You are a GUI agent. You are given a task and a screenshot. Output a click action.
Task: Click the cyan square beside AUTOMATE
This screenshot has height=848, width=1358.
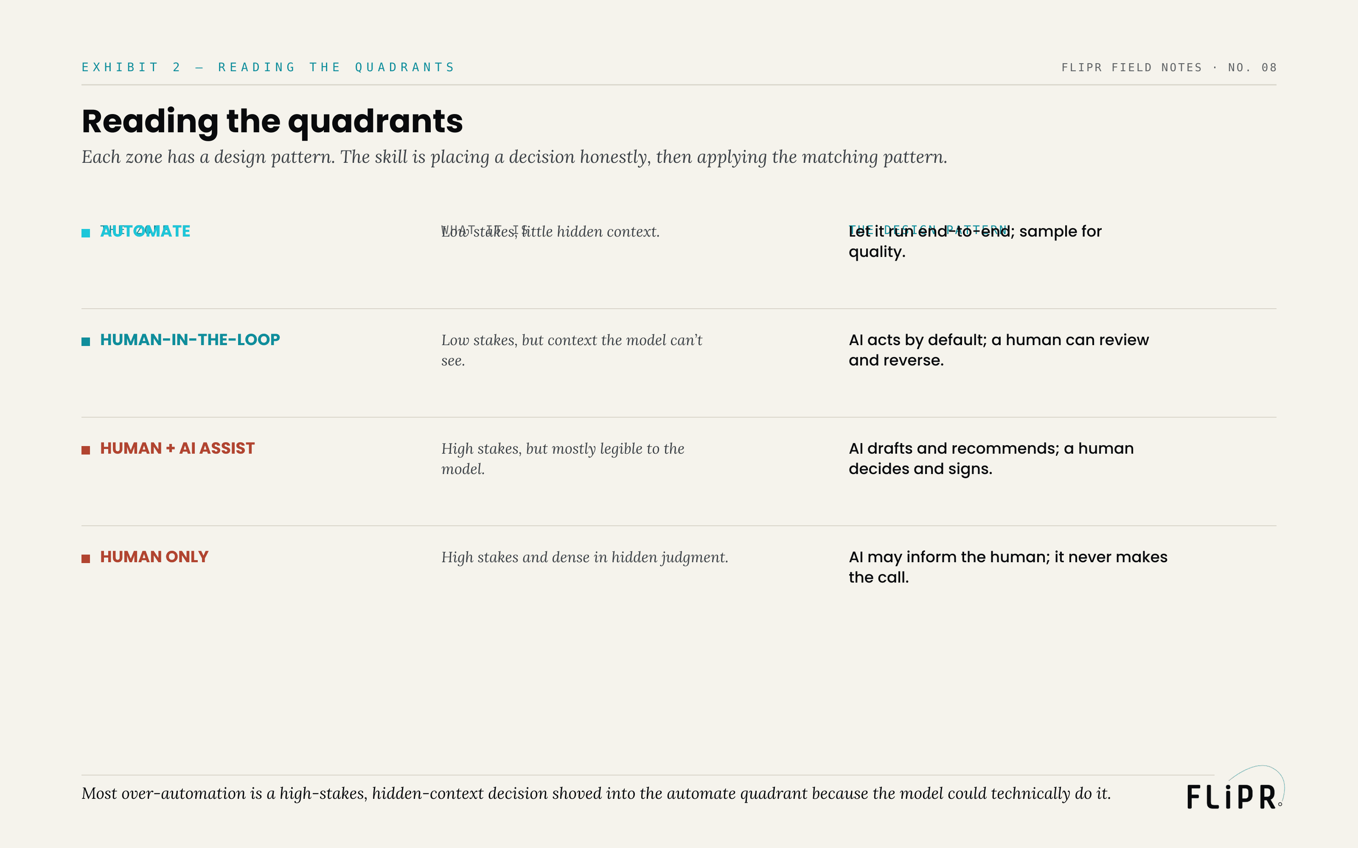click(86, 233)
